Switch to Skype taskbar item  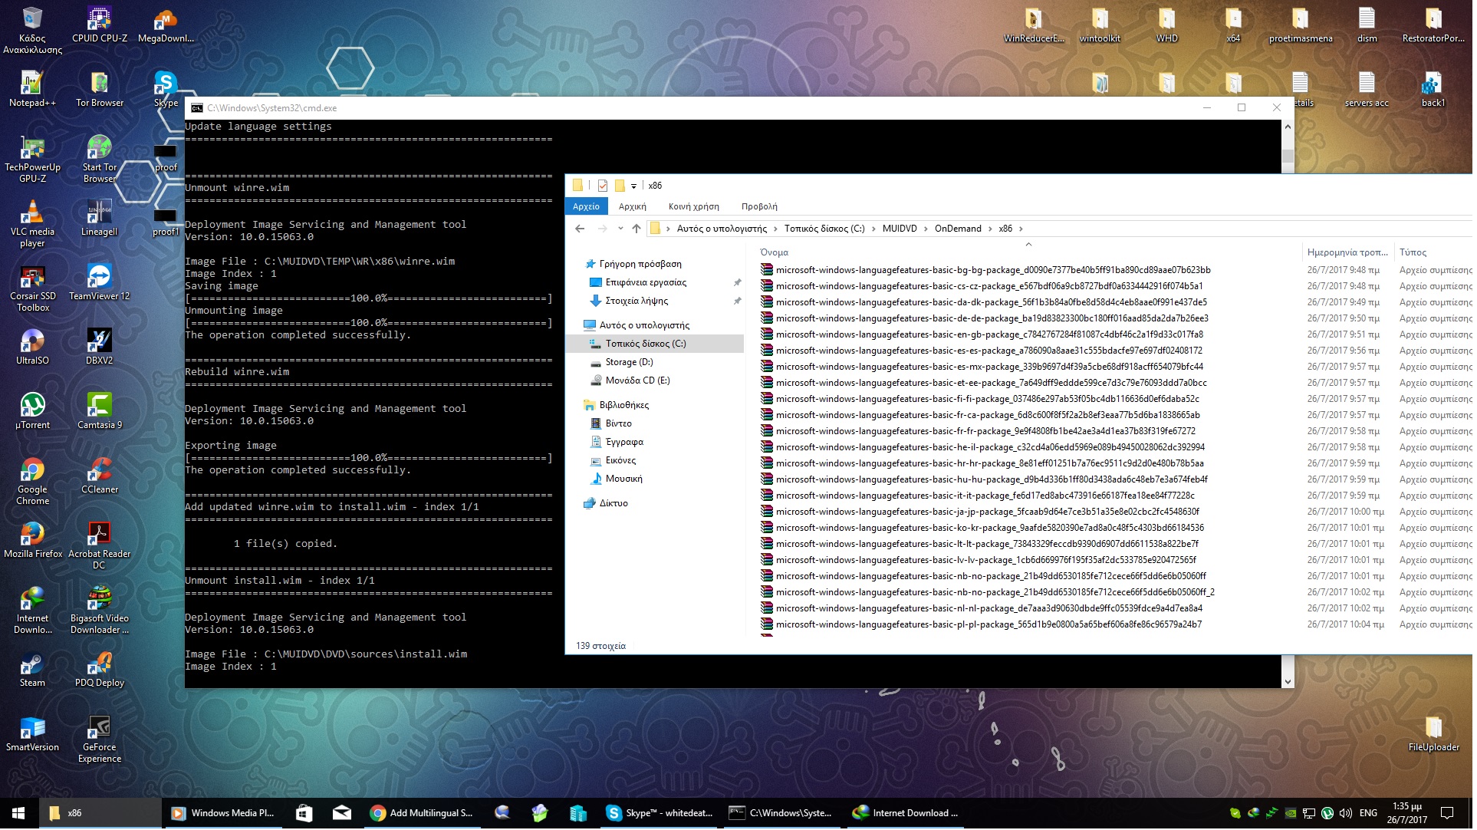tap(662, 815)
